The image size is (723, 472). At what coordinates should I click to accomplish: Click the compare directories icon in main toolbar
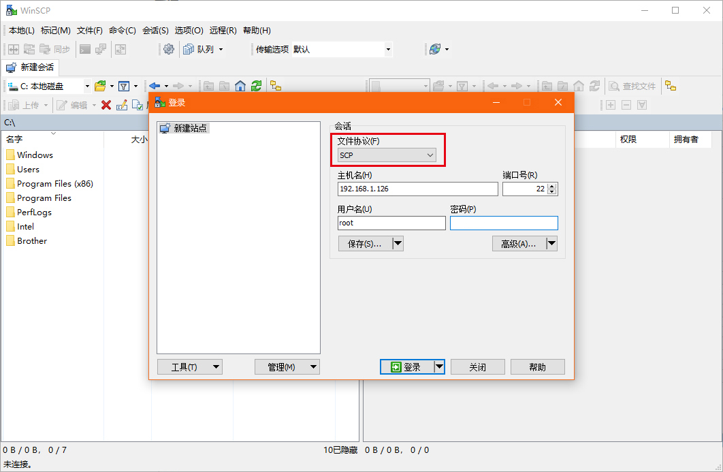(14, 49)
